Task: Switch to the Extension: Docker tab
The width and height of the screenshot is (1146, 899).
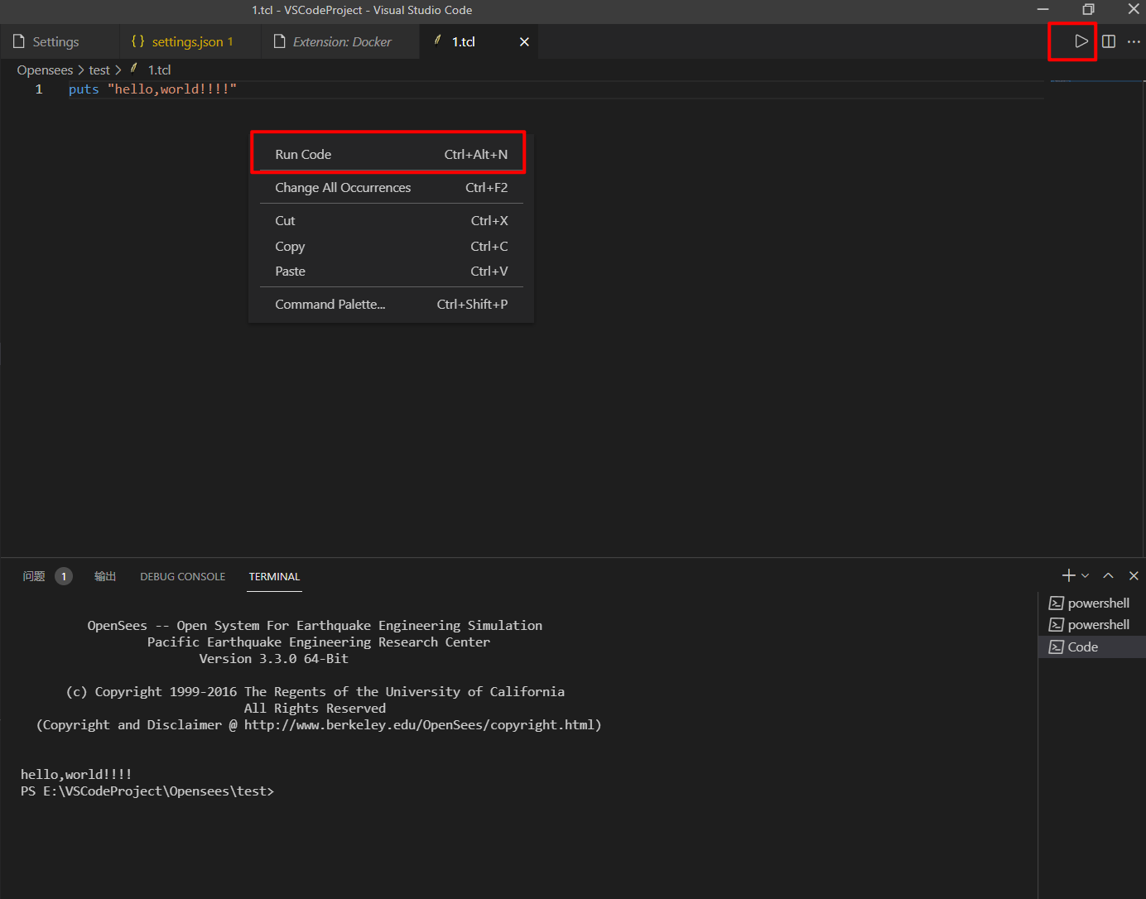Action: pos(340,41)
